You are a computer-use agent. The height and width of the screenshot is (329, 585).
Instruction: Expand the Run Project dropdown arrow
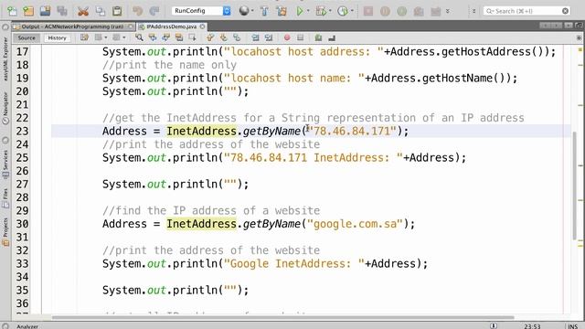[308, 11]
